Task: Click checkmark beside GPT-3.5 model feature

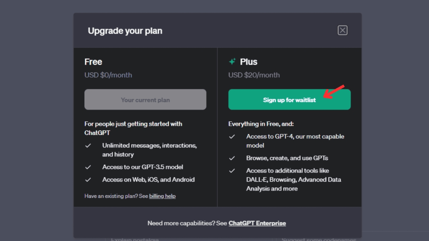Action: pyautogui.click(x=88, y=167)
